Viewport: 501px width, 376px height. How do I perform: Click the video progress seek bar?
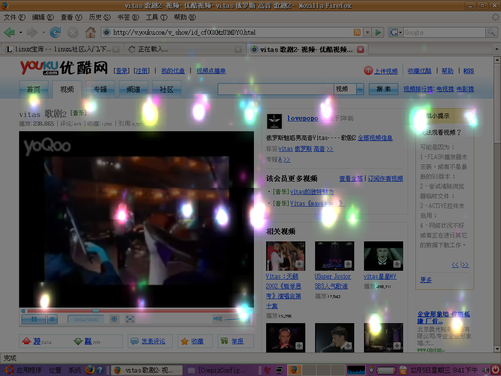[x=137, y=311]
